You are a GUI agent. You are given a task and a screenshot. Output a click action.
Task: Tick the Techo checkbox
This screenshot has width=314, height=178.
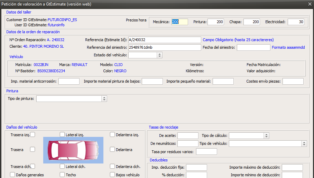click(x=62, y=175)
